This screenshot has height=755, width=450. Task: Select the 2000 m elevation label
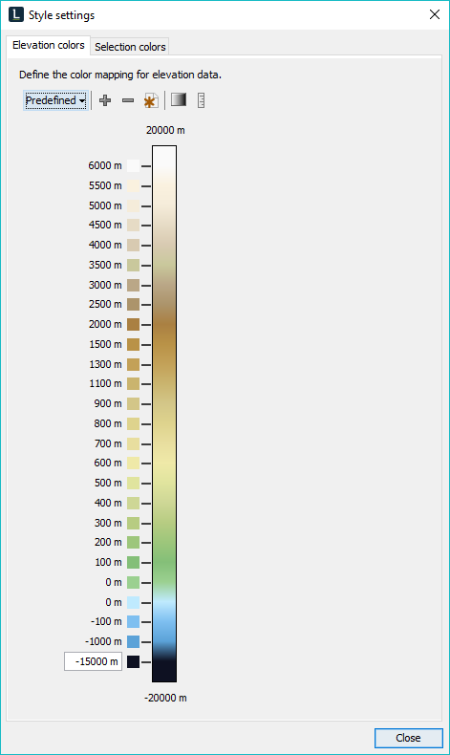(105, 325)
